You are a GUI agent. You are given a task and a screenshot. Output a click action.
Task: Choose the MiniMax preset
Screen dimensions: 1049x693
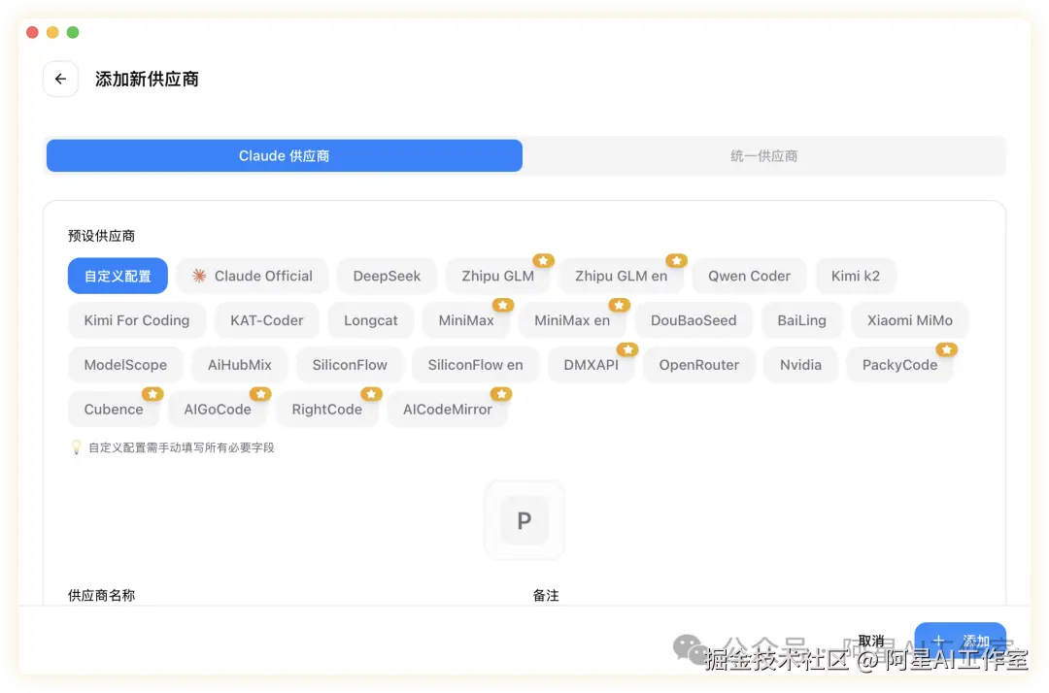[x=466, y=320]
